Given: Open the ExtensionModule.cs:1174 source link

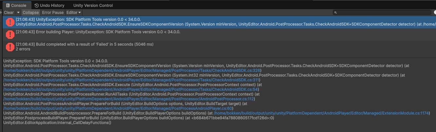Looking at the screenshot, I should (321, 113).
